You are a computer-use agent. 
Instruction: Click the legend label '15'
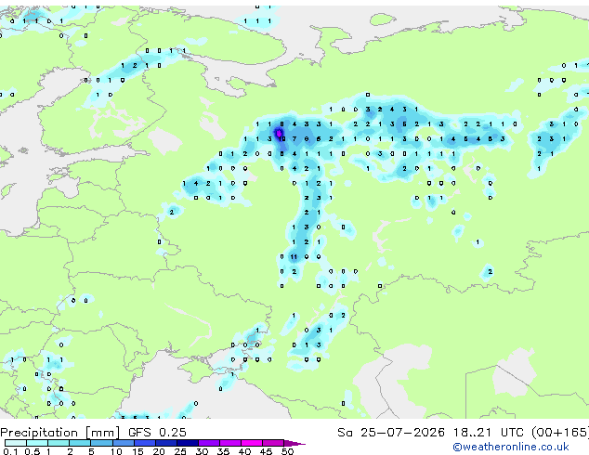(x=137, y=451)
